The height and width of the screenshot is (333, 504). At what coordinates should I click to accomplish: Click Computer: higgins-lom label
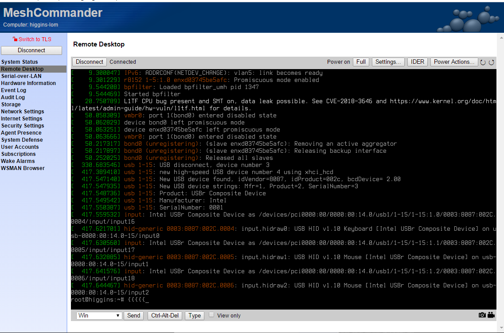(x=31, y=25)
